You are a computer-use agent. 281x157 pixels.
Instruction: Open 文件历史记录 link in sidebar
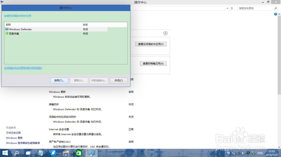point(13,133)
